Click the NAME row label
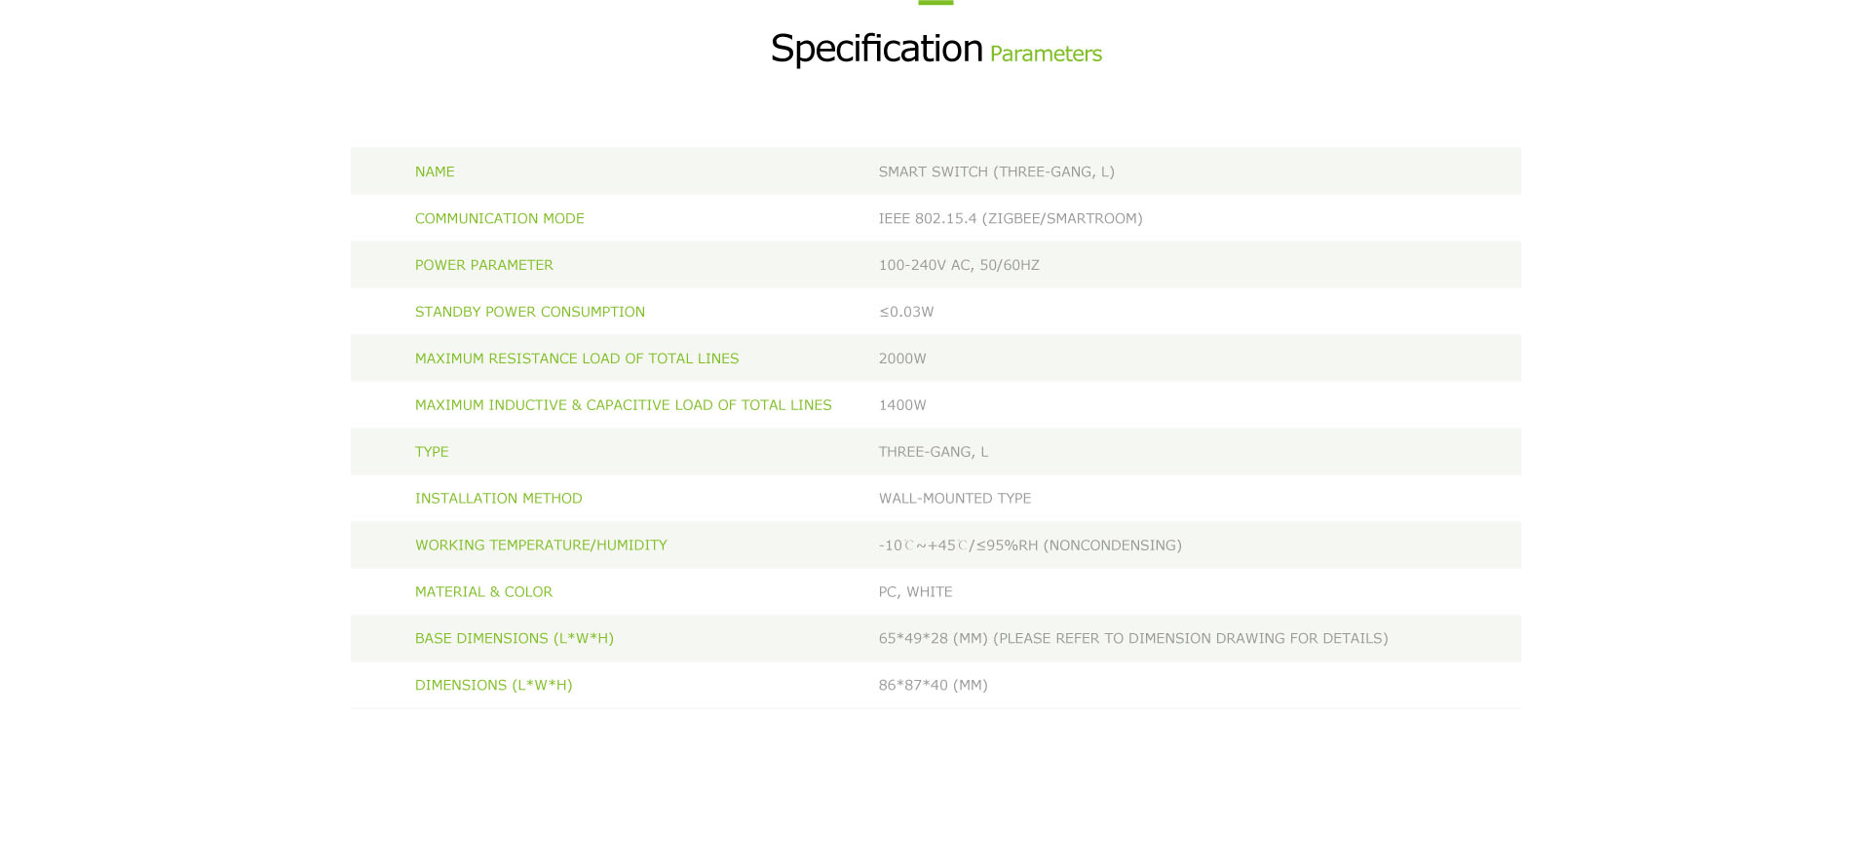This screenshot has width=1871, height=865. (435, 171)
